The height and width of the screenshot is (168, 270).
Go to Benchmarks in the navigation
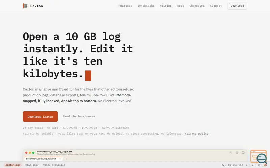(x=146, y=6)
